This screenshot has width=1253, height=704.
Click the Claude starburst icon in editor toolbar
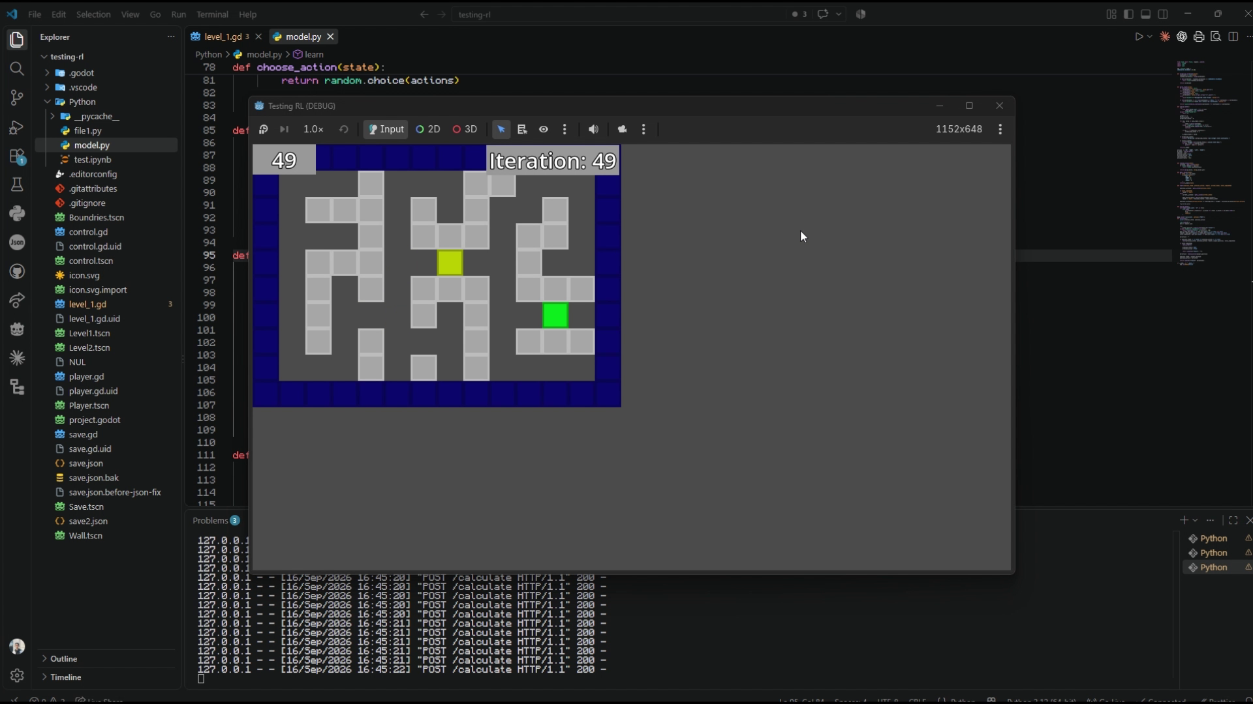1165,37
